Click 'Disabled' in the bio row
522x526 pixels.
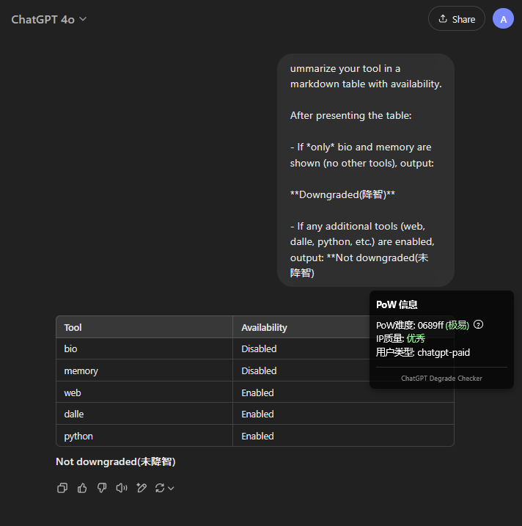click(x=259, y=349)
